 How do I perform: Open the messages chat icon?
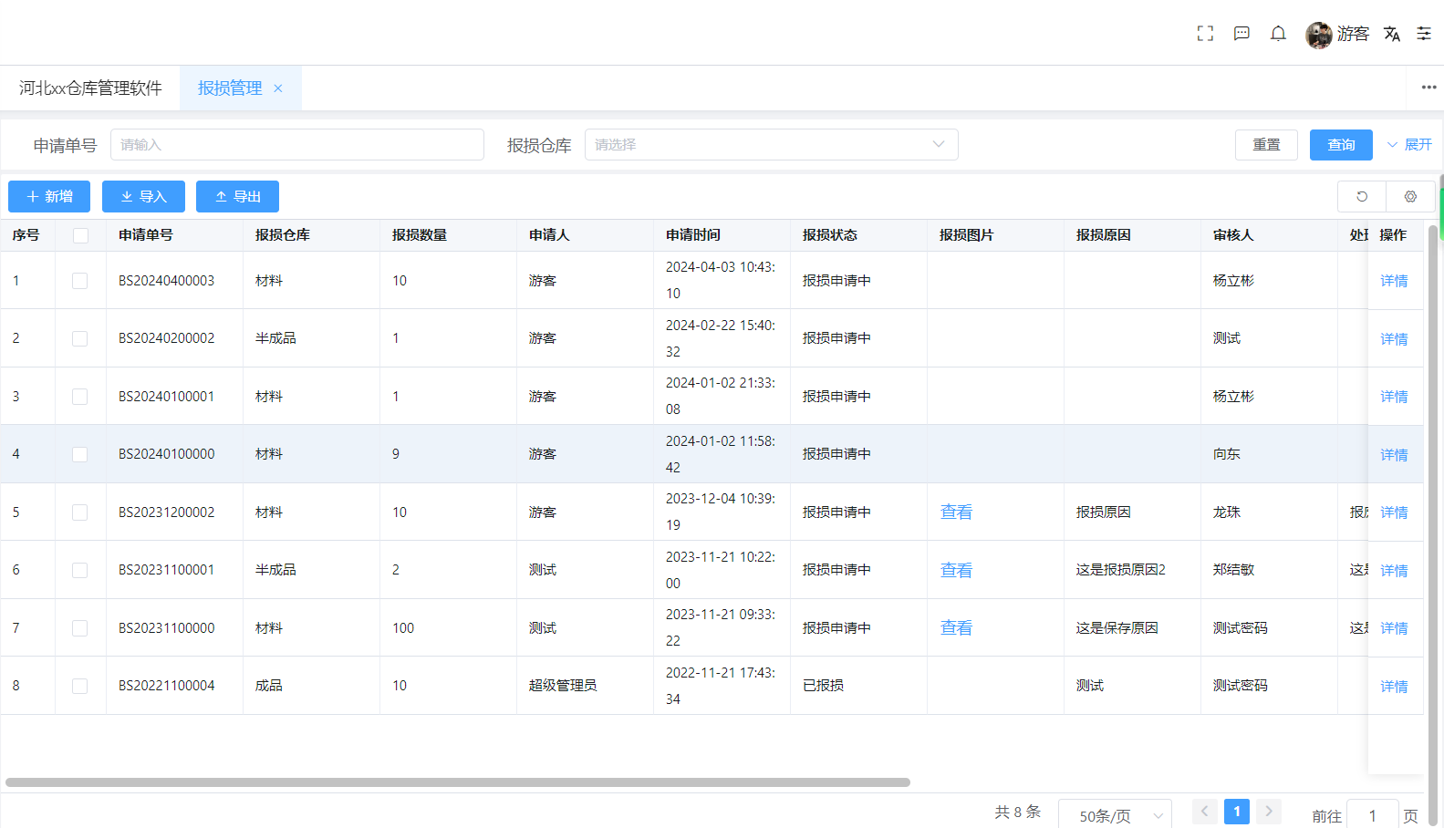coord(1241,34)
